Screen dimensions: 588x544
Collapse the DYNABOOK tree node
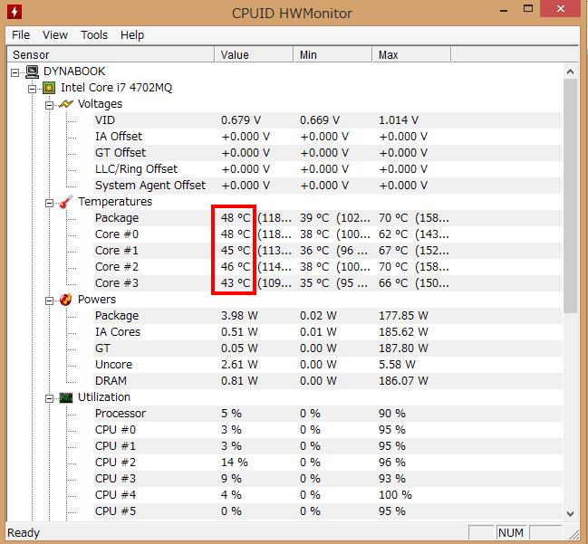15,72
